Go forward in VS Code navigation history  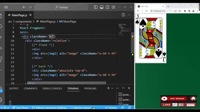[30, 7]
